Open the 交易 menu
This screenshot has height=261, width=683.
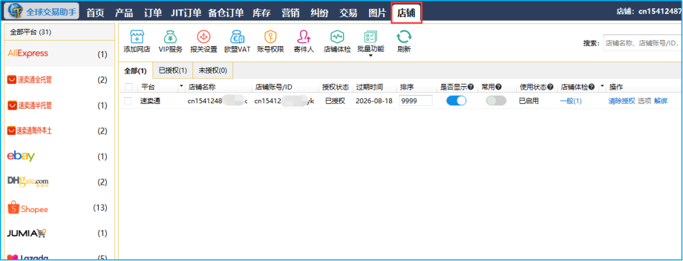click(x=348, y=13)
